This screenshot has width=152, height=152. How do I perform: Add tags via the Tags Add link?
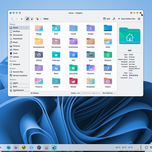point(131,73)
